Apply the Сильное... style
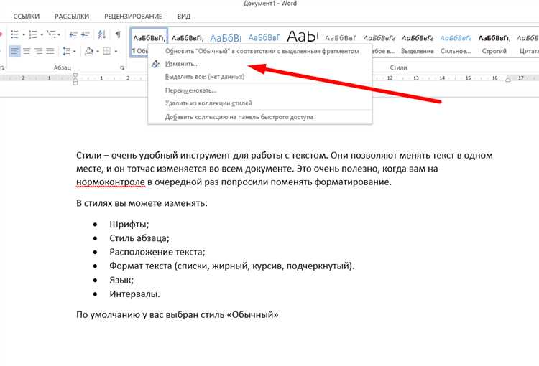Screen dimensions: 539x366 point(456,44)
